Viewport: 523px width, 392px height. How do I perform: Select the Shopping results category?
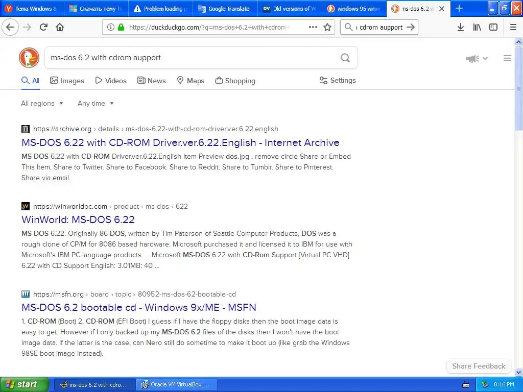pyautogui.click(x=235, y=81)
